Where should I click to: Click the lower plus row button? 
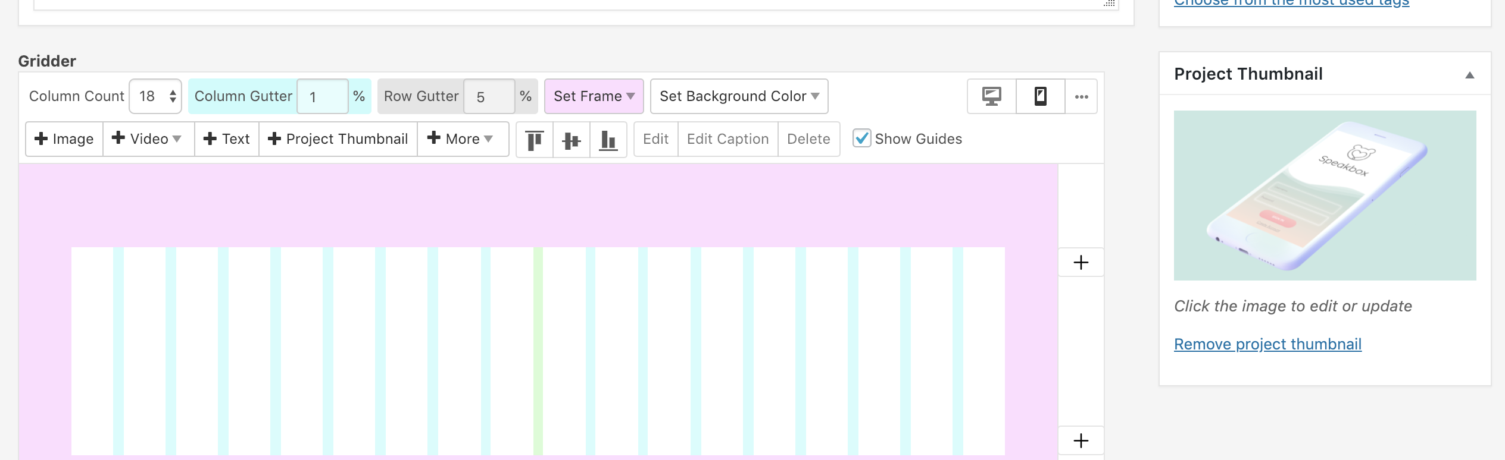(1081, 441)
